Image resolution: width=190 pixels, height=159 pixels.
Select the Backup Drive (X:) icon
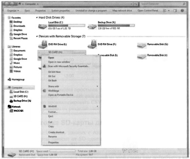(x=92, y=27)
